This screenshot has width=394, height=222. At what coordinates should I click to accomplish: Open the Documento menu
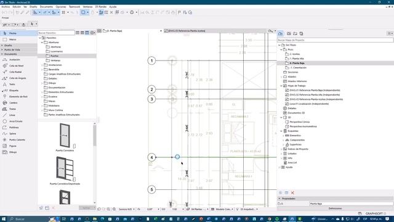click(x=47, y=7)
